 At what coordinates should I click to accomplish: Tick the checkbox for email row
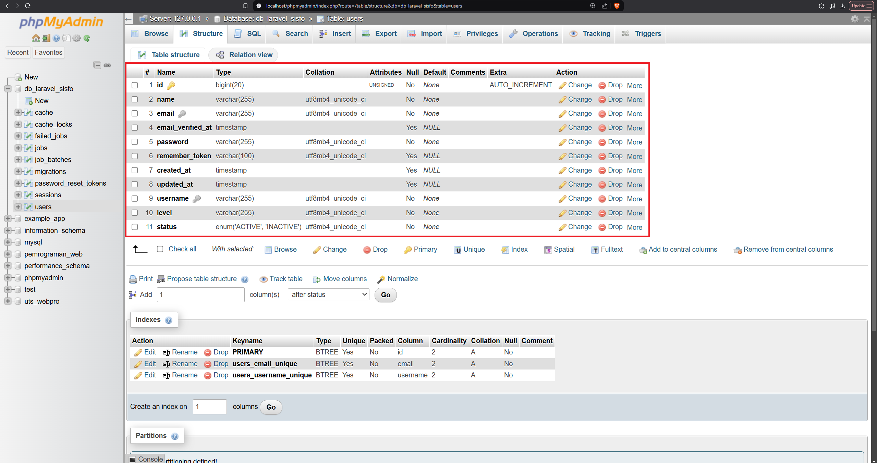point(135,113)
